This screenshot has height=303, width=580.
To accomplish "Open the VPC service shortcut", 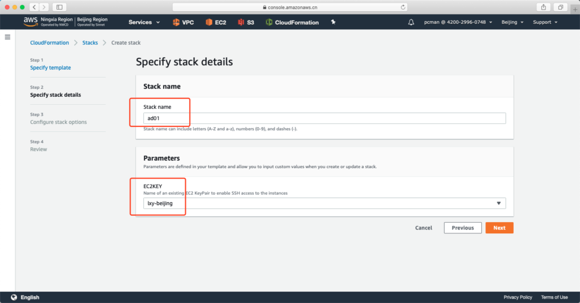I will tap(184, 23).
